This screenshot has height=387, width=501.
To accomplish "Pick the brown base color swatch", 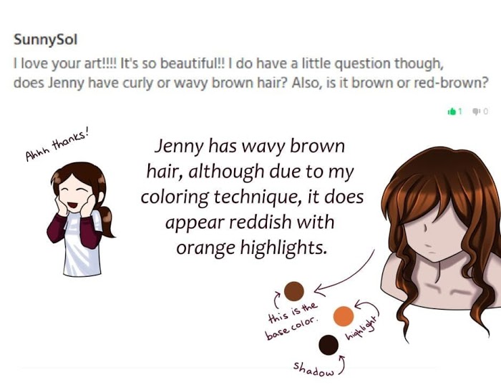I will 294,290.
